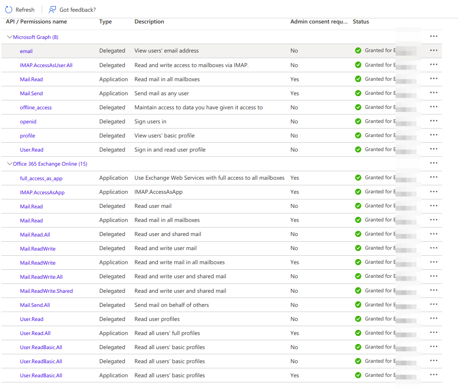Open the ellipsis menu for the User.Read.All row
This screenshot has width=458, height=389.
pos(434,333)
